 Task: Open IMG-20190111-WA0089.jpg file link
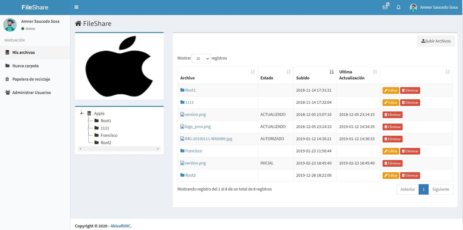point(206,139)
